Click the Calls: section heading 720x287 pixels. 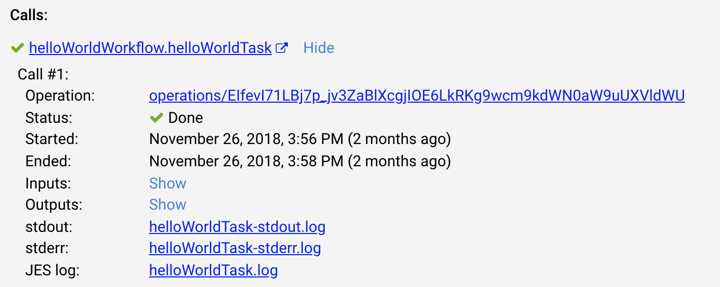tap(29, 15)
